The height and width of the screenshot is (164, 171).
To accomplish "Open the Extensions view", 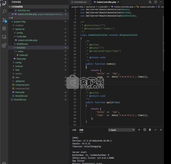I will (4, 45).
